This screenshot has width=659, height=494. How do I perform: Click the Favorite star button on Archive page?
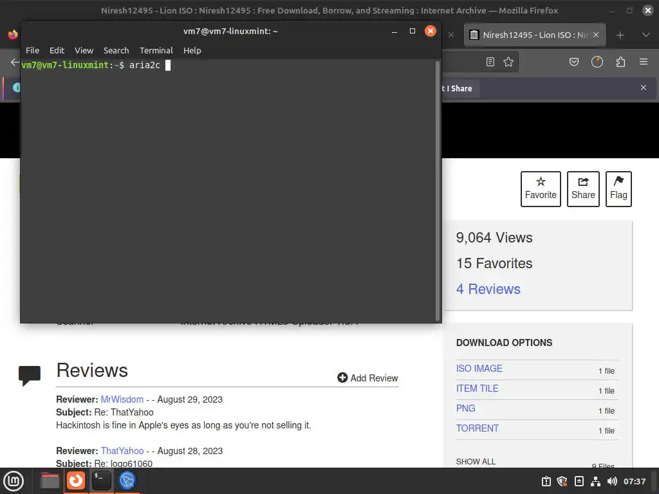(541, 189)
